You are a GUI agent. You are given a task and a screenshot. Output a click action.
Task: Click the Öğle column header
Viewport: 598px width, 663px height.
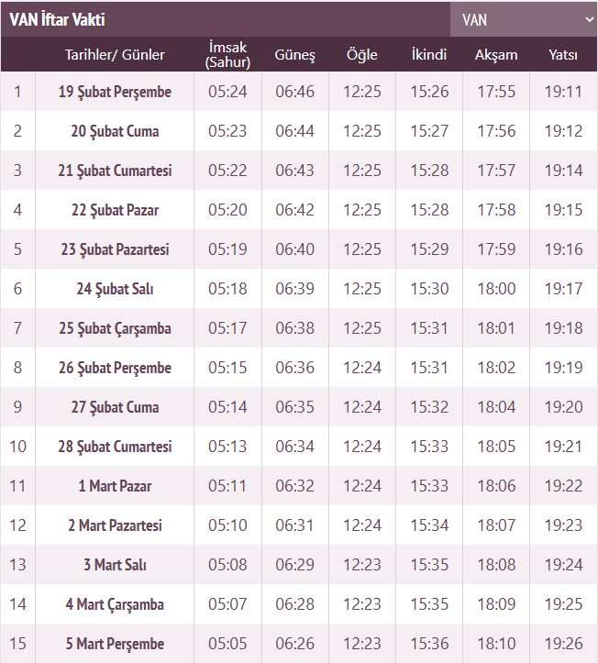pos(361,55)
